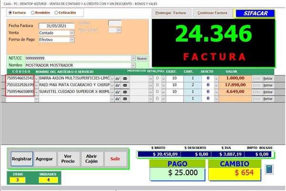Expand the NIT/CC 999999999 dropdown
This screenshot has width=286, height=191.
[x=133, y=58]
